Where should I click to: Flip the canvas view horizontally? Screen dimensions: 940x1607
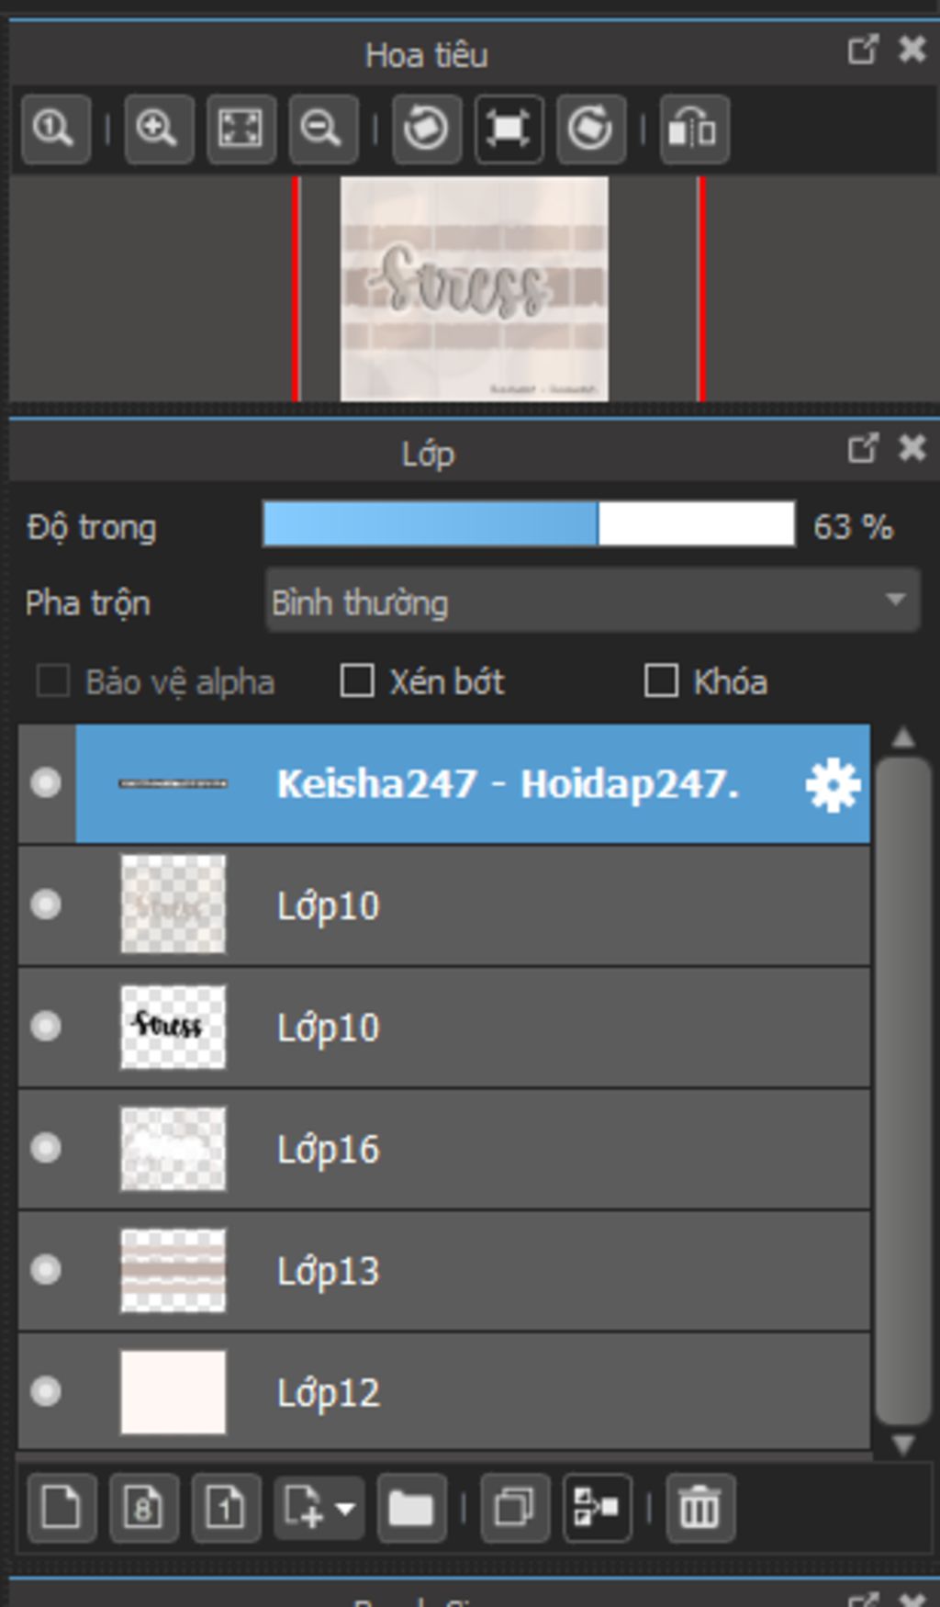point(694,129)
